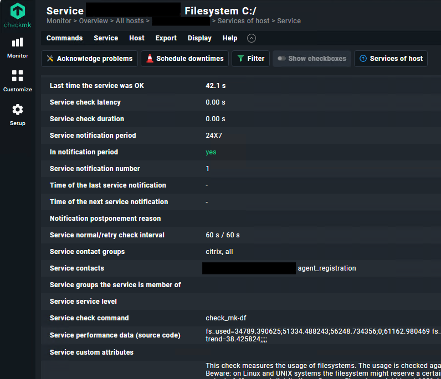Expand the Export menu

tap(166, 38)
